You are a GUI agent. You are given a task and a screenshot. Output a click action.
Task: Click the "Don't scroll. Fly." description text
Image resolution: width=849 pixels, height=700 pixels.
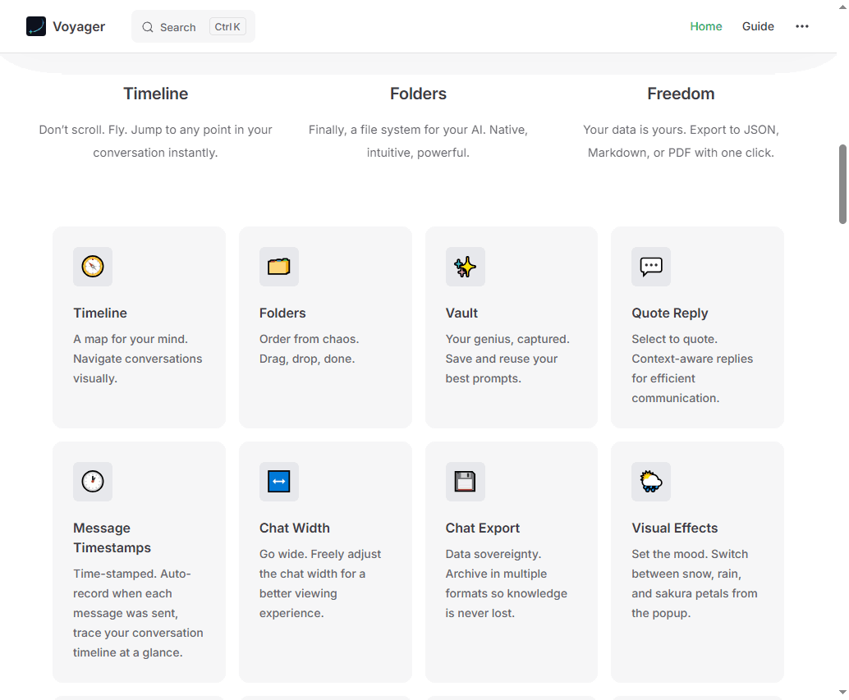[155, 141]
